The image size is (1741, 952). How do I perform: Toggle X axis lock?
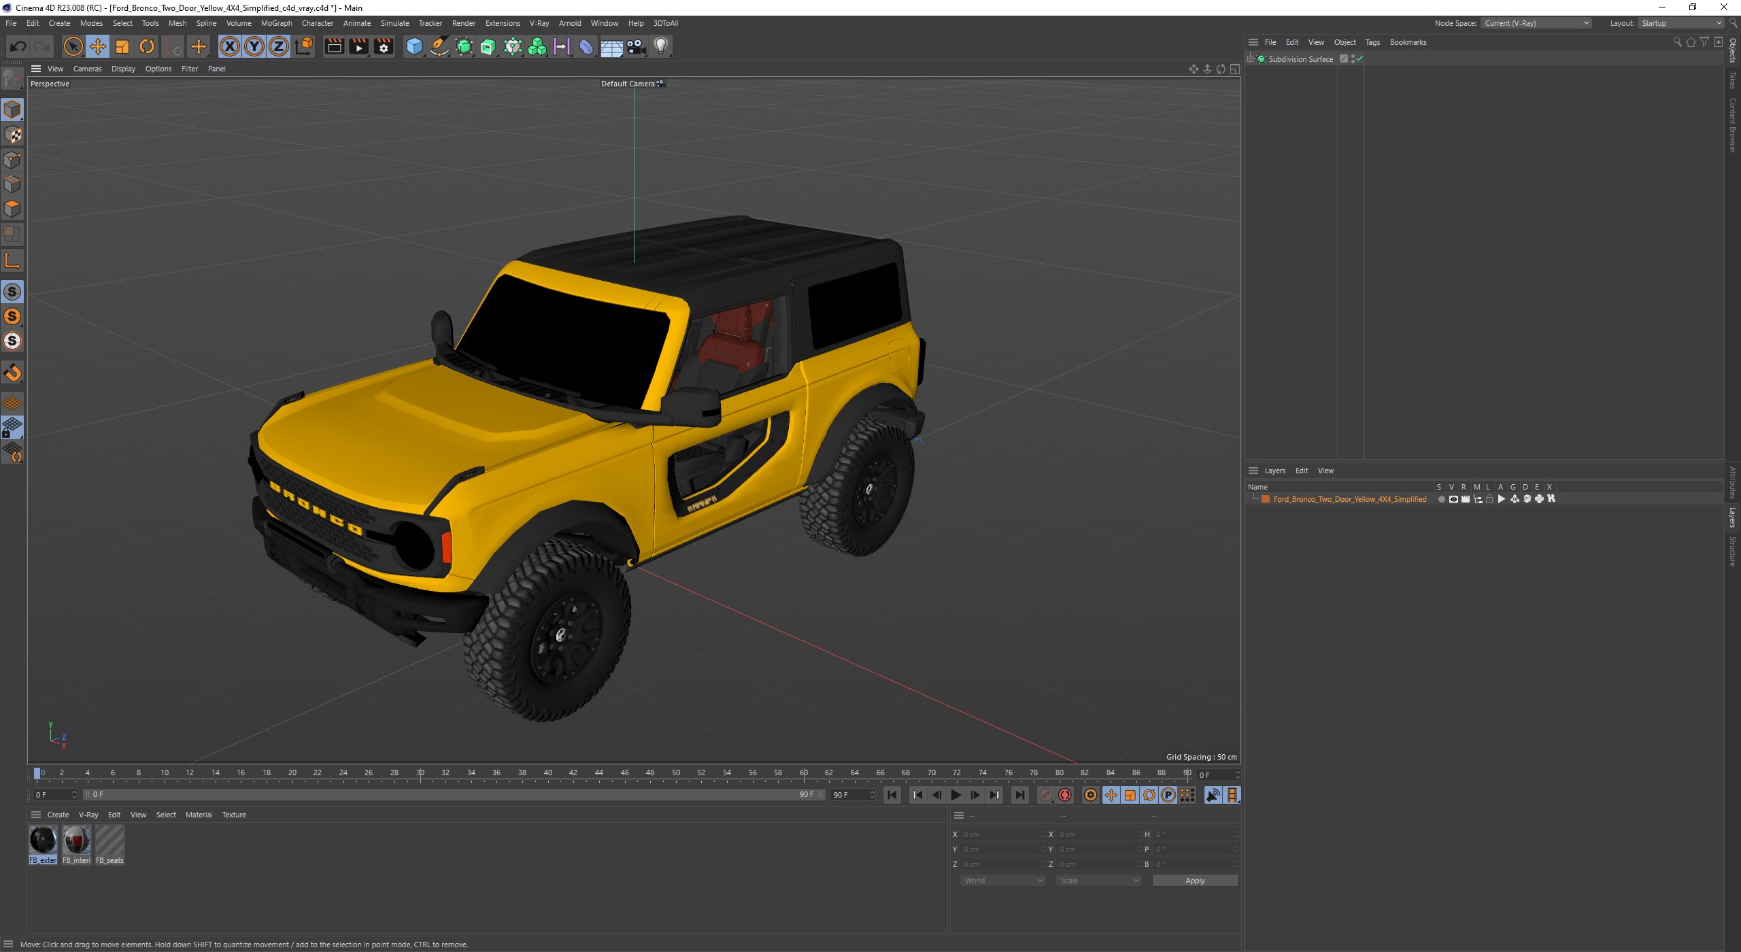[x=230, y=46]
